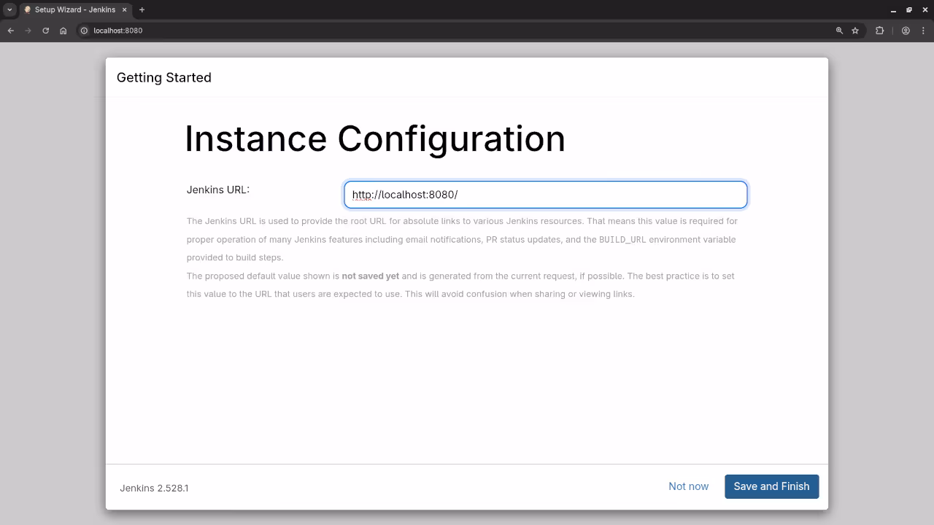The height and width of the screenshot is (525, 934).
Task: Open the Chrome three-dot menu
Action: coord(923,31)
